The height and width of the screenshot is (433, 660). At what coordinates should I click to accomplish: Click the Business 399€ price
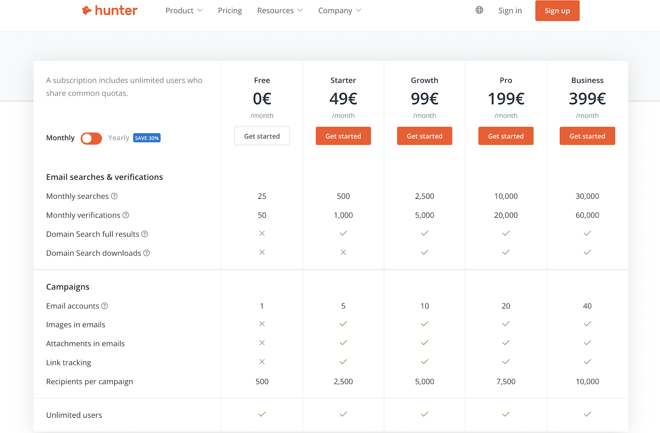coord(587,99)
